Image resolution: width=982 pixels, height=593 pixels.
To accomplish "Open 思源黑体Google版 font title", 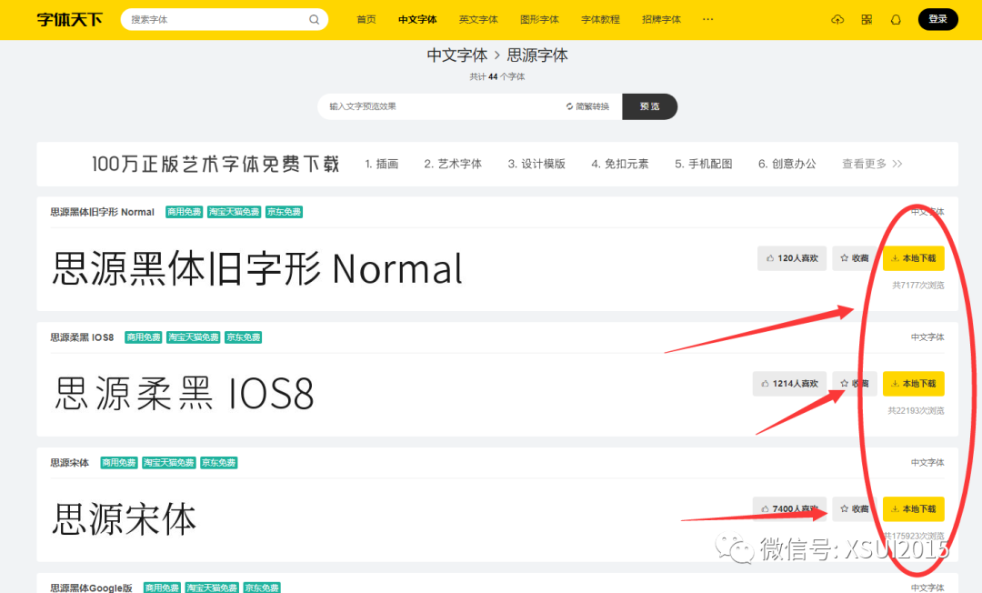I will [x=92, y=588].
